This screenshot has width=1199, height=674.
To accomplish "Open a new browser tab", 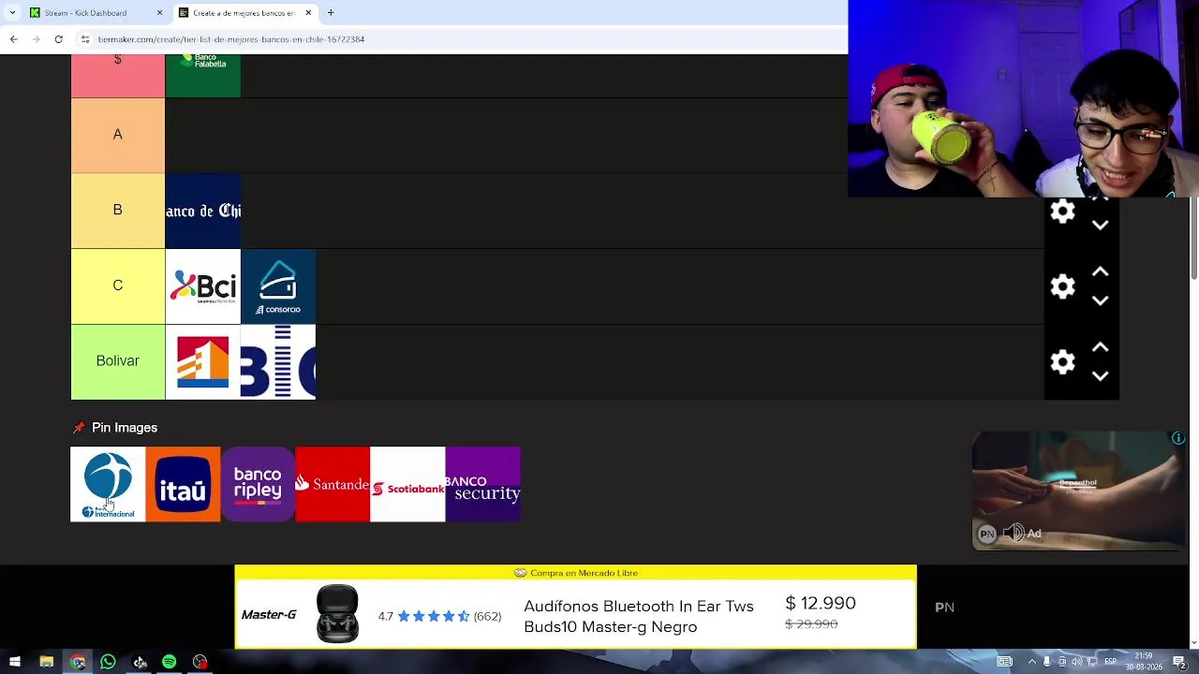I will coord(331,12).
